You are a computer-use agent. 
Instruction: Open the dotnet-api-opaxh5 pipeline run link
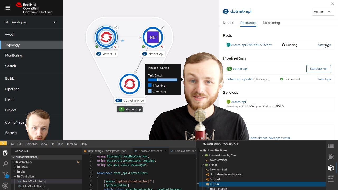tap(239, 79)
